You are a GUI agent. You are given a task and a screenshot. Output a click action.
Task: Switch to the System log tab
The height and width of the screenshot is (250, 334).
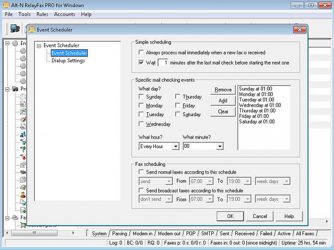99,234
